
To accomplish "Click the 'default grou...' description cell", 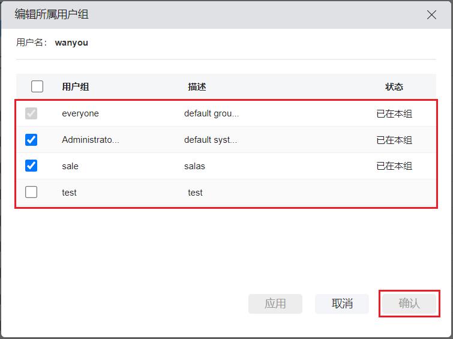I will click(211, 113).
